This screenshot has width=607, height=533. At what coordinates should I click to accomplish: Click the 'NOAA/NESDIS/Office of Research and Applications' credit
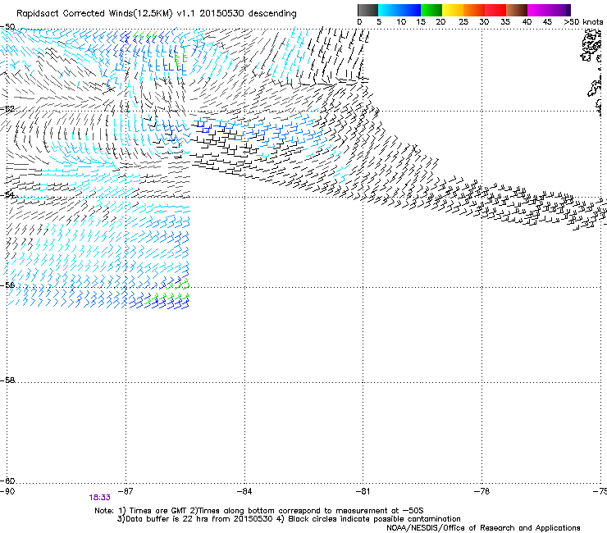483,528
